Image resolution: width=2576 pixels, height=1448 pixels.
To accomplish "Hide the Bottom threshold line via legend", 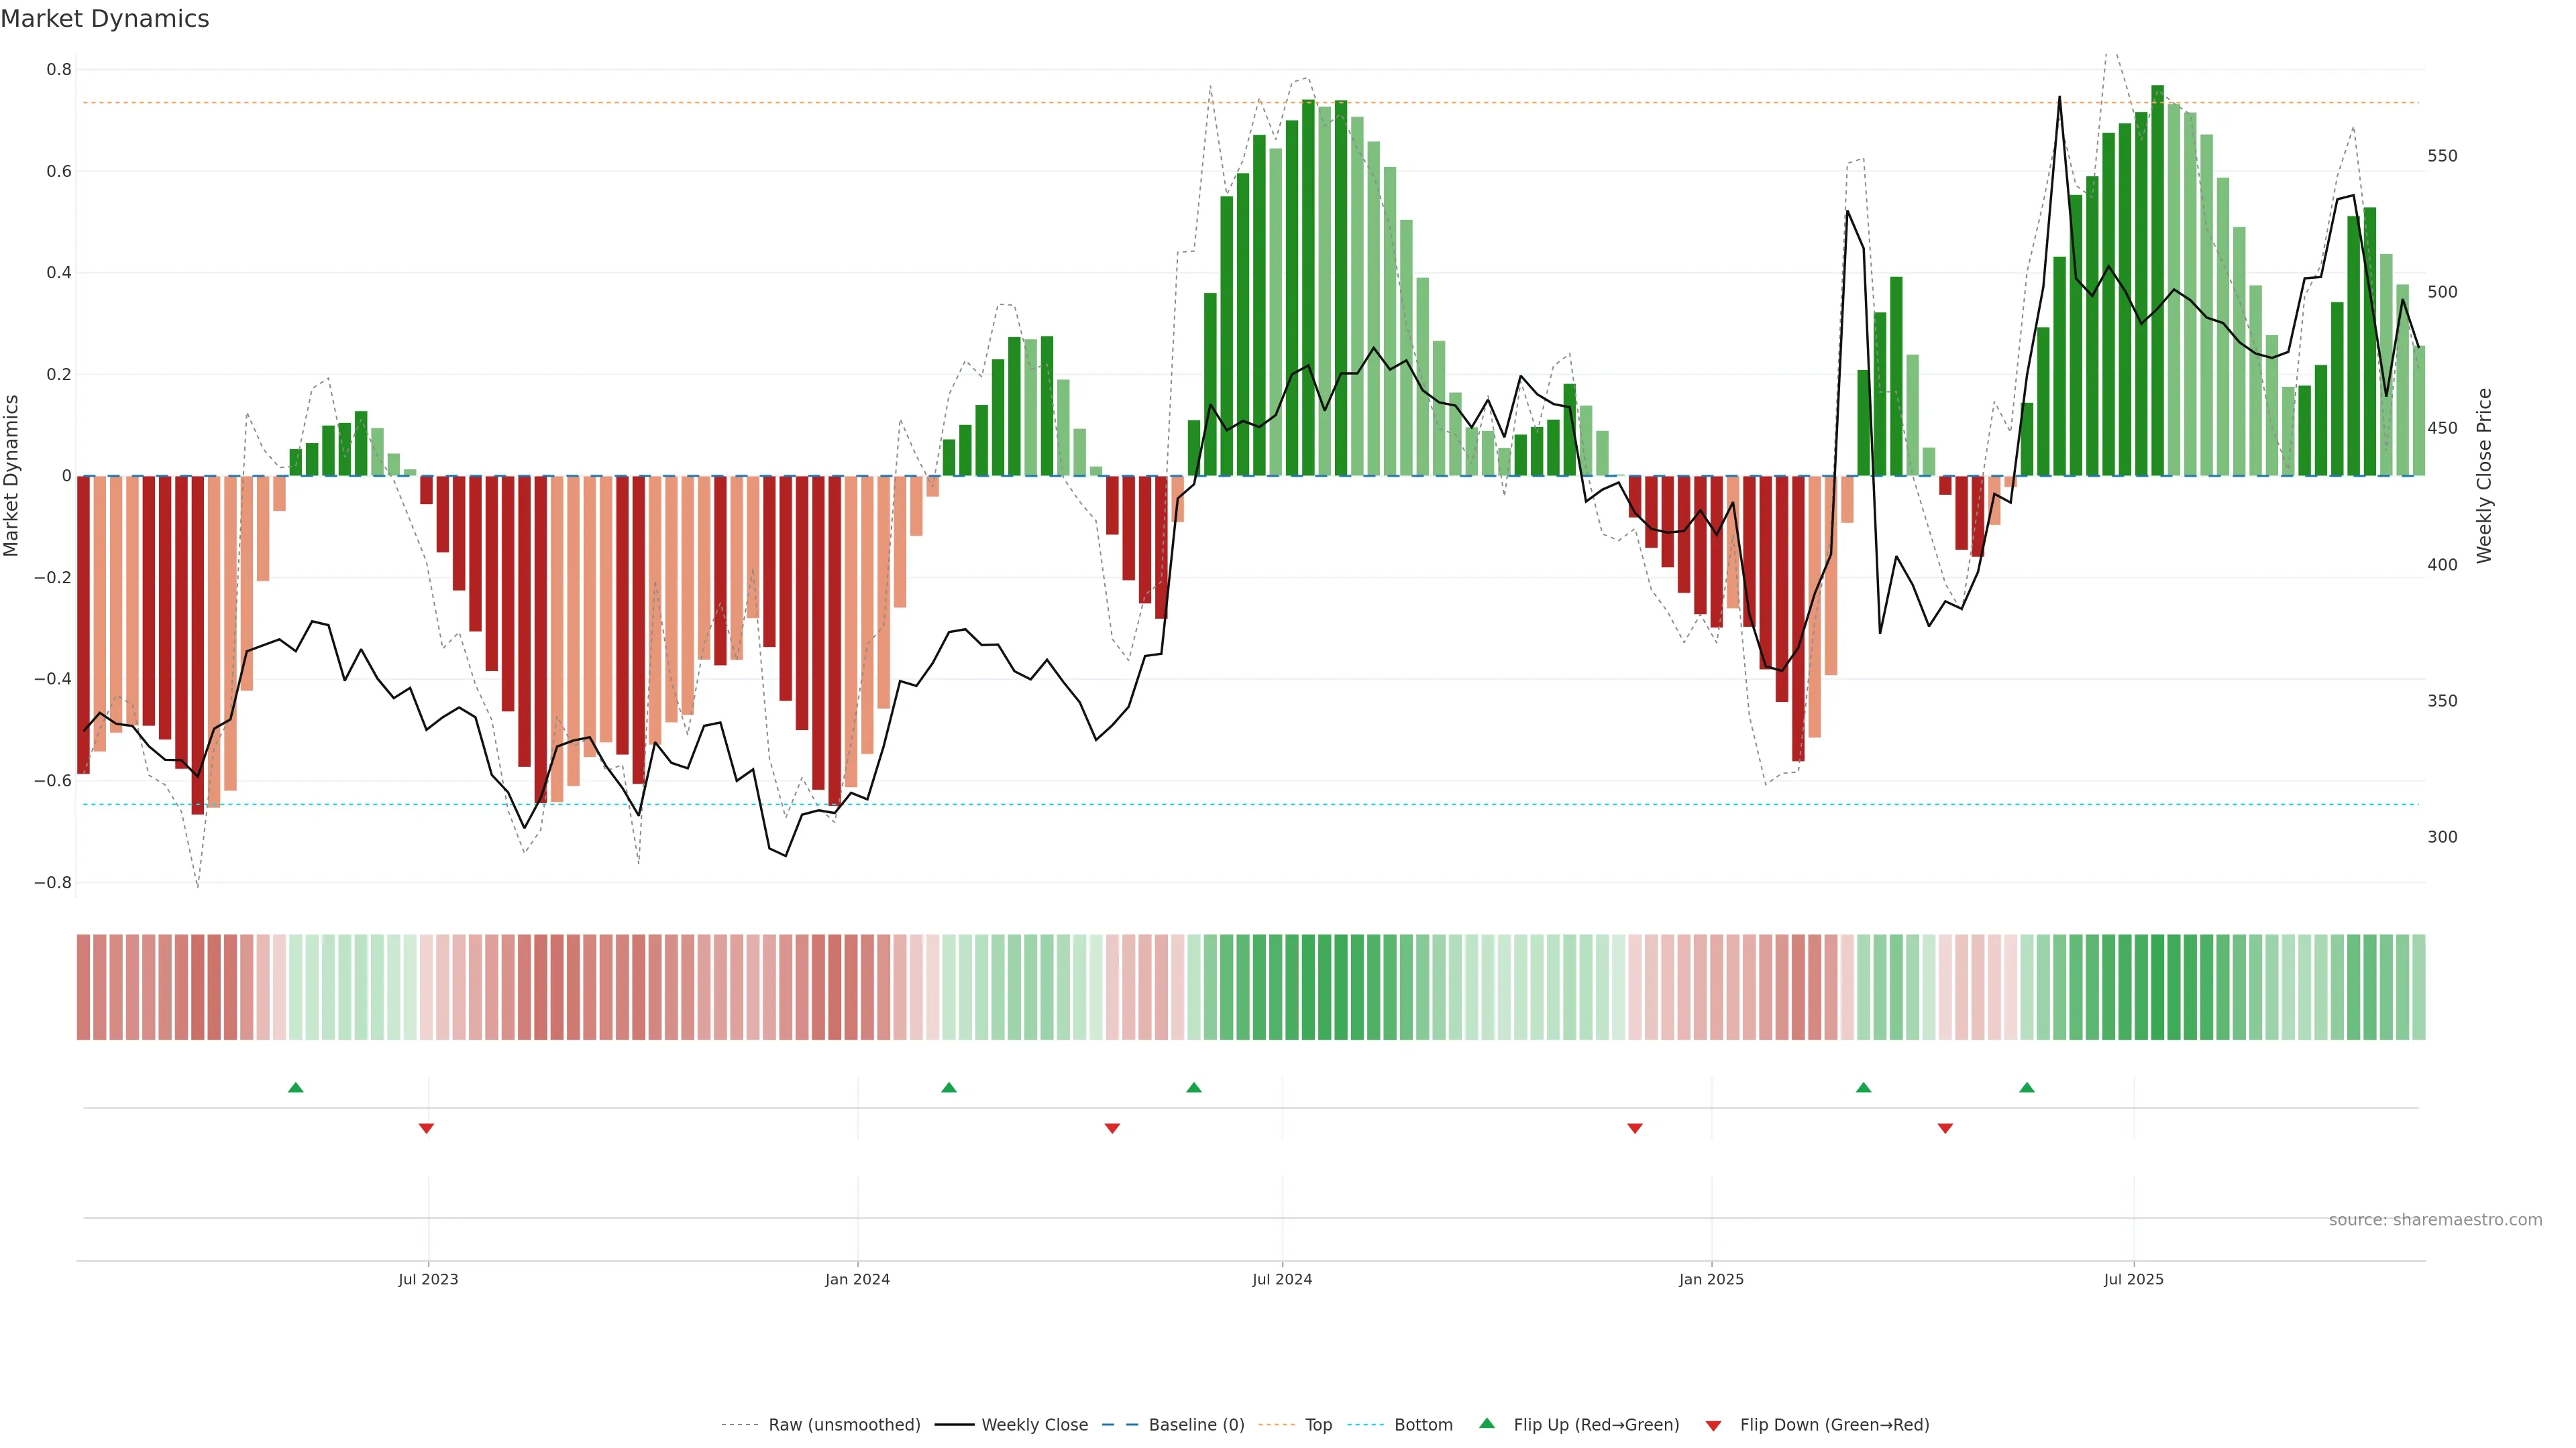I will click(x=1423, y=1424).
